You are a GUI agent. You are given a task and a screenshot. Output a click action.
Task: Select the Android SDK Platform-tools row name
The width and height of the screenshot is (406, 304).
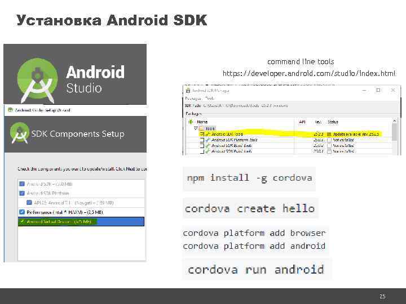click(x=235, y=140)
